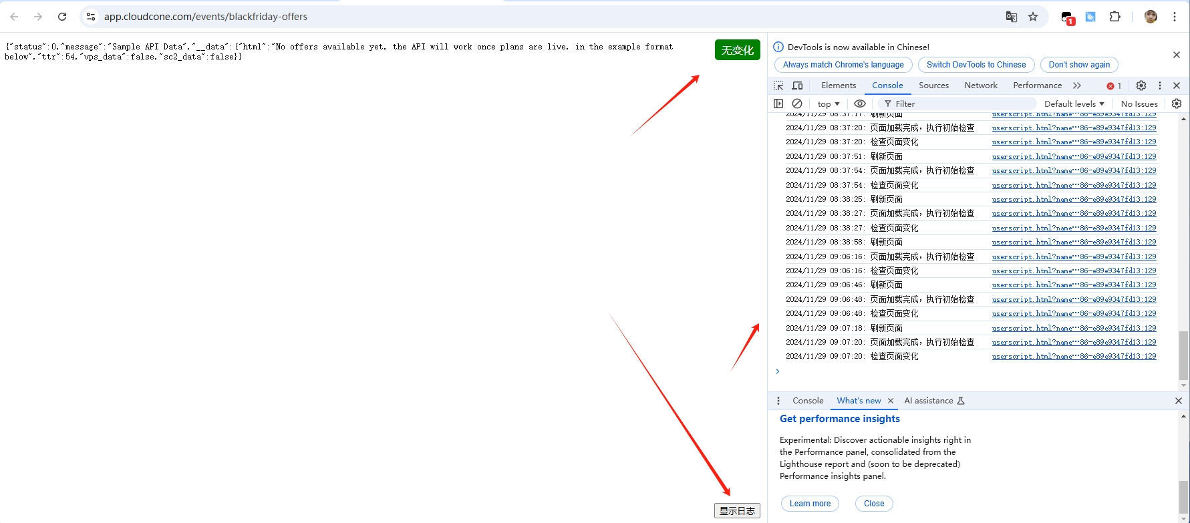
Task: Toggle the device toolbar
Action: tap(797, 85)
